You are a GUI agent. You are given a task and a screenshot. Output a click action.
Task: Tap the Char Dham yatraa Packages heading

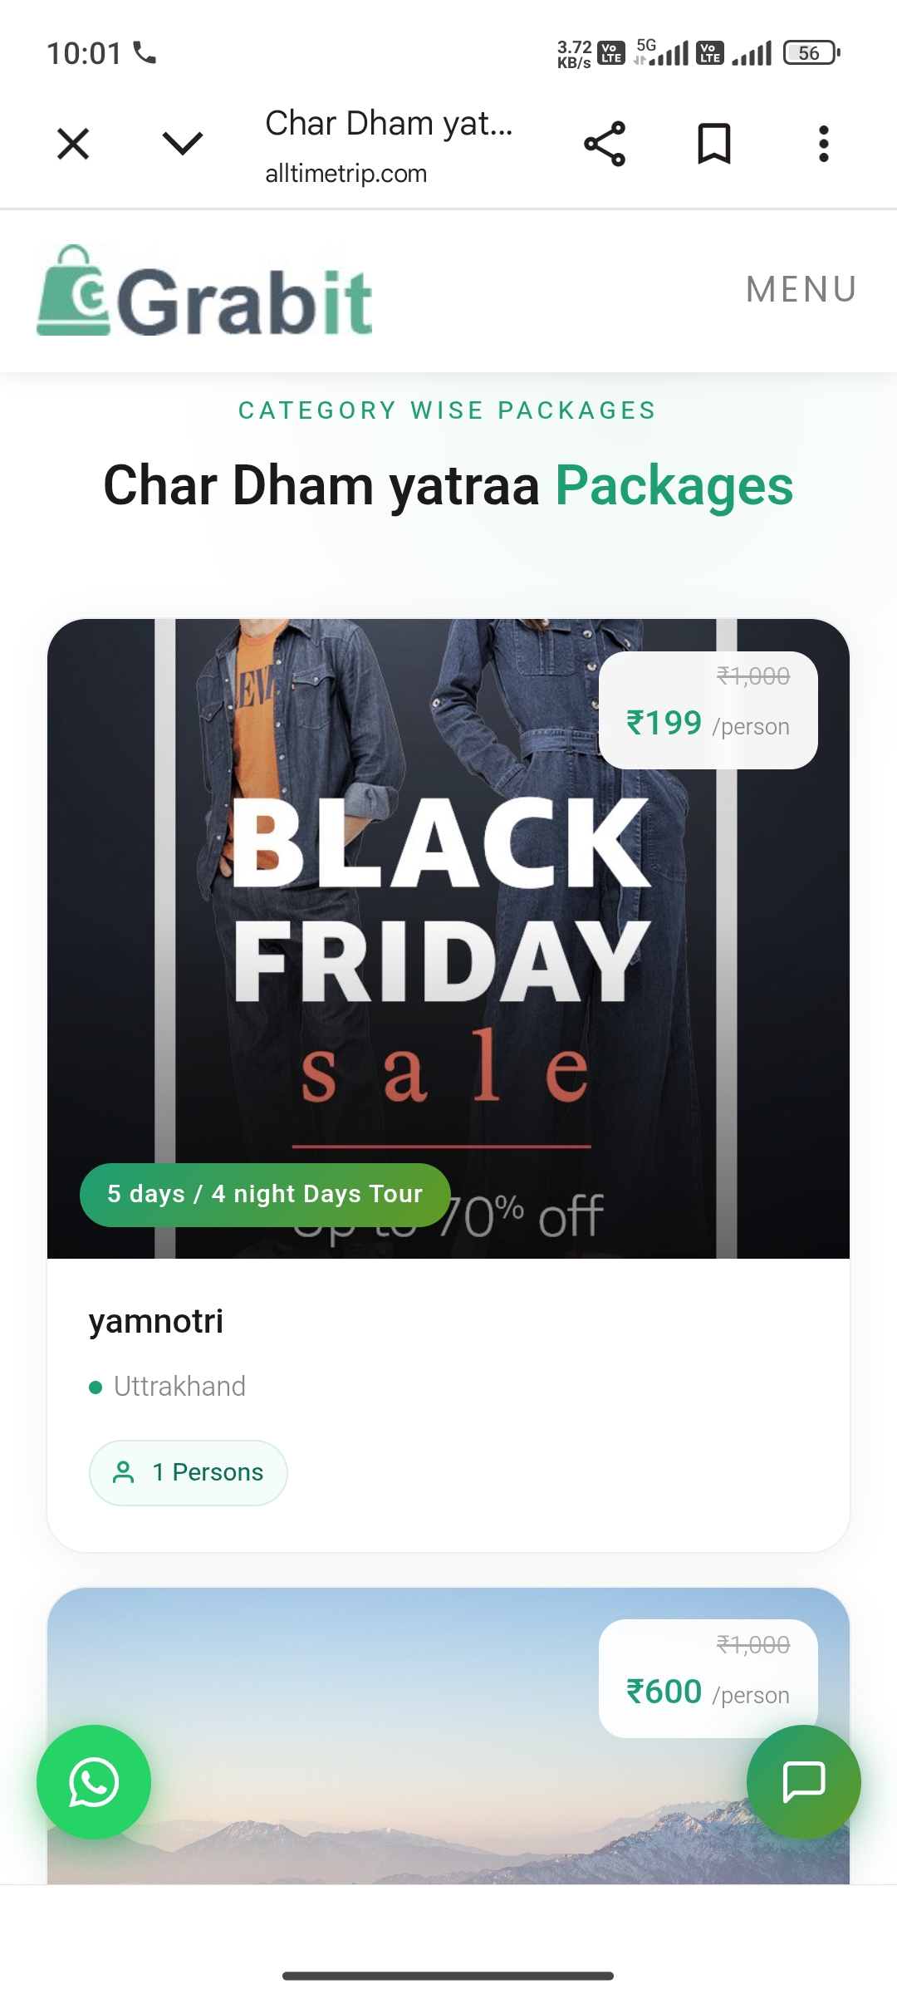(448, 486)
